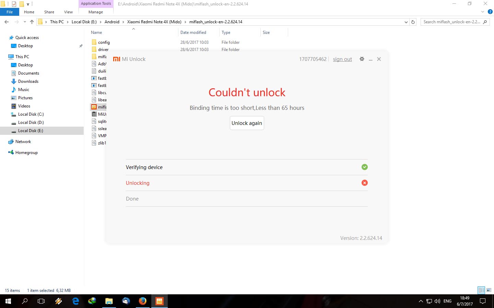This screenshot has height=308, width=494.
Task: Click Xiaomi Redmi Note 4X breadcrumb
Action: pyautogui.click(x=154, y=22)
